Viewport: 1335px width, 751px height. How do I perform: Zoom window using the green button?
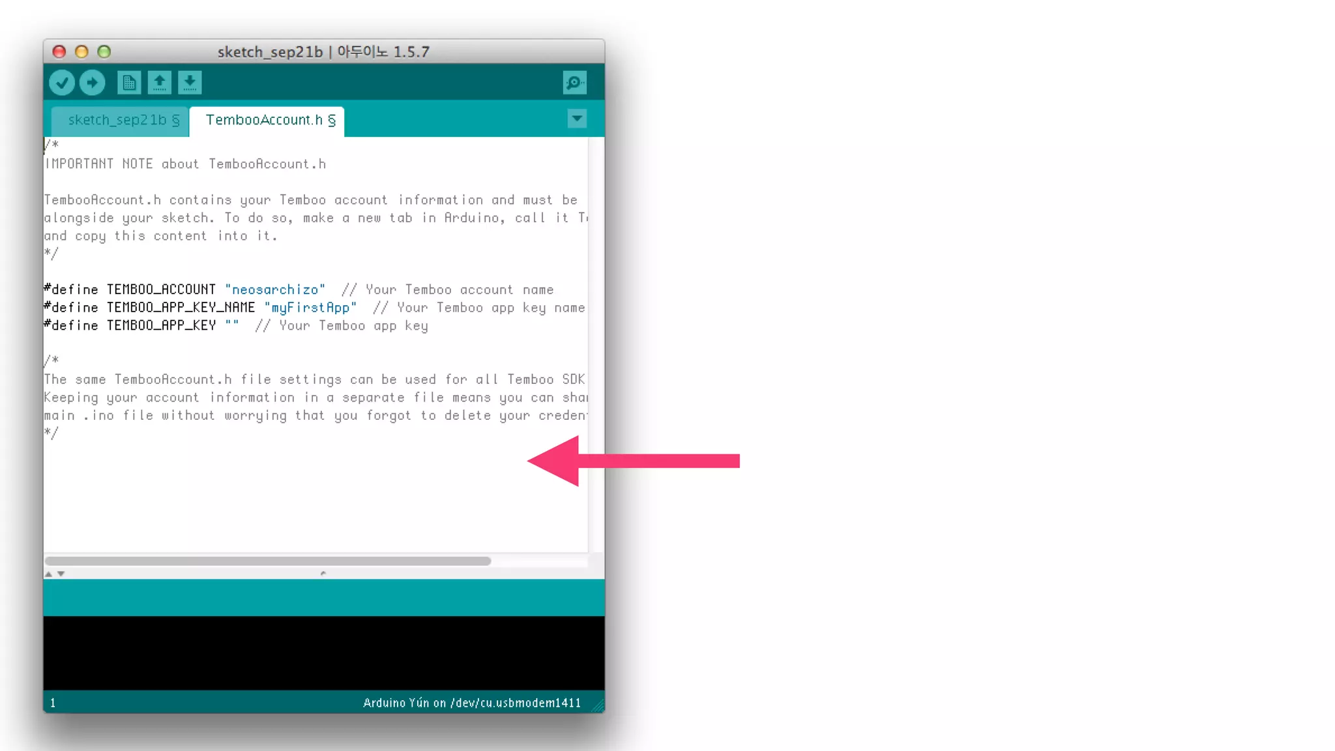[104, 52]
